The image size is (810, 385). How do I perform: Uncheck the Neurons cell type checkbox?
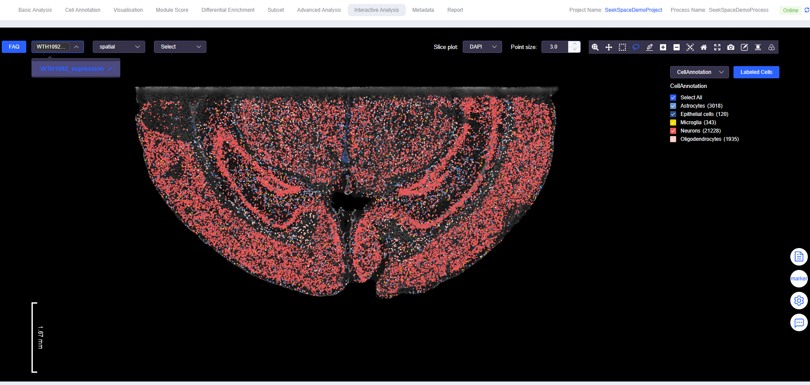673,131
